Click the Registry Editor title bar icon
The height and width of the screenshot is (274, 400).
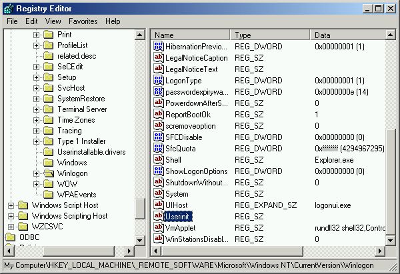pyautogui.click(x=9, y=9)
